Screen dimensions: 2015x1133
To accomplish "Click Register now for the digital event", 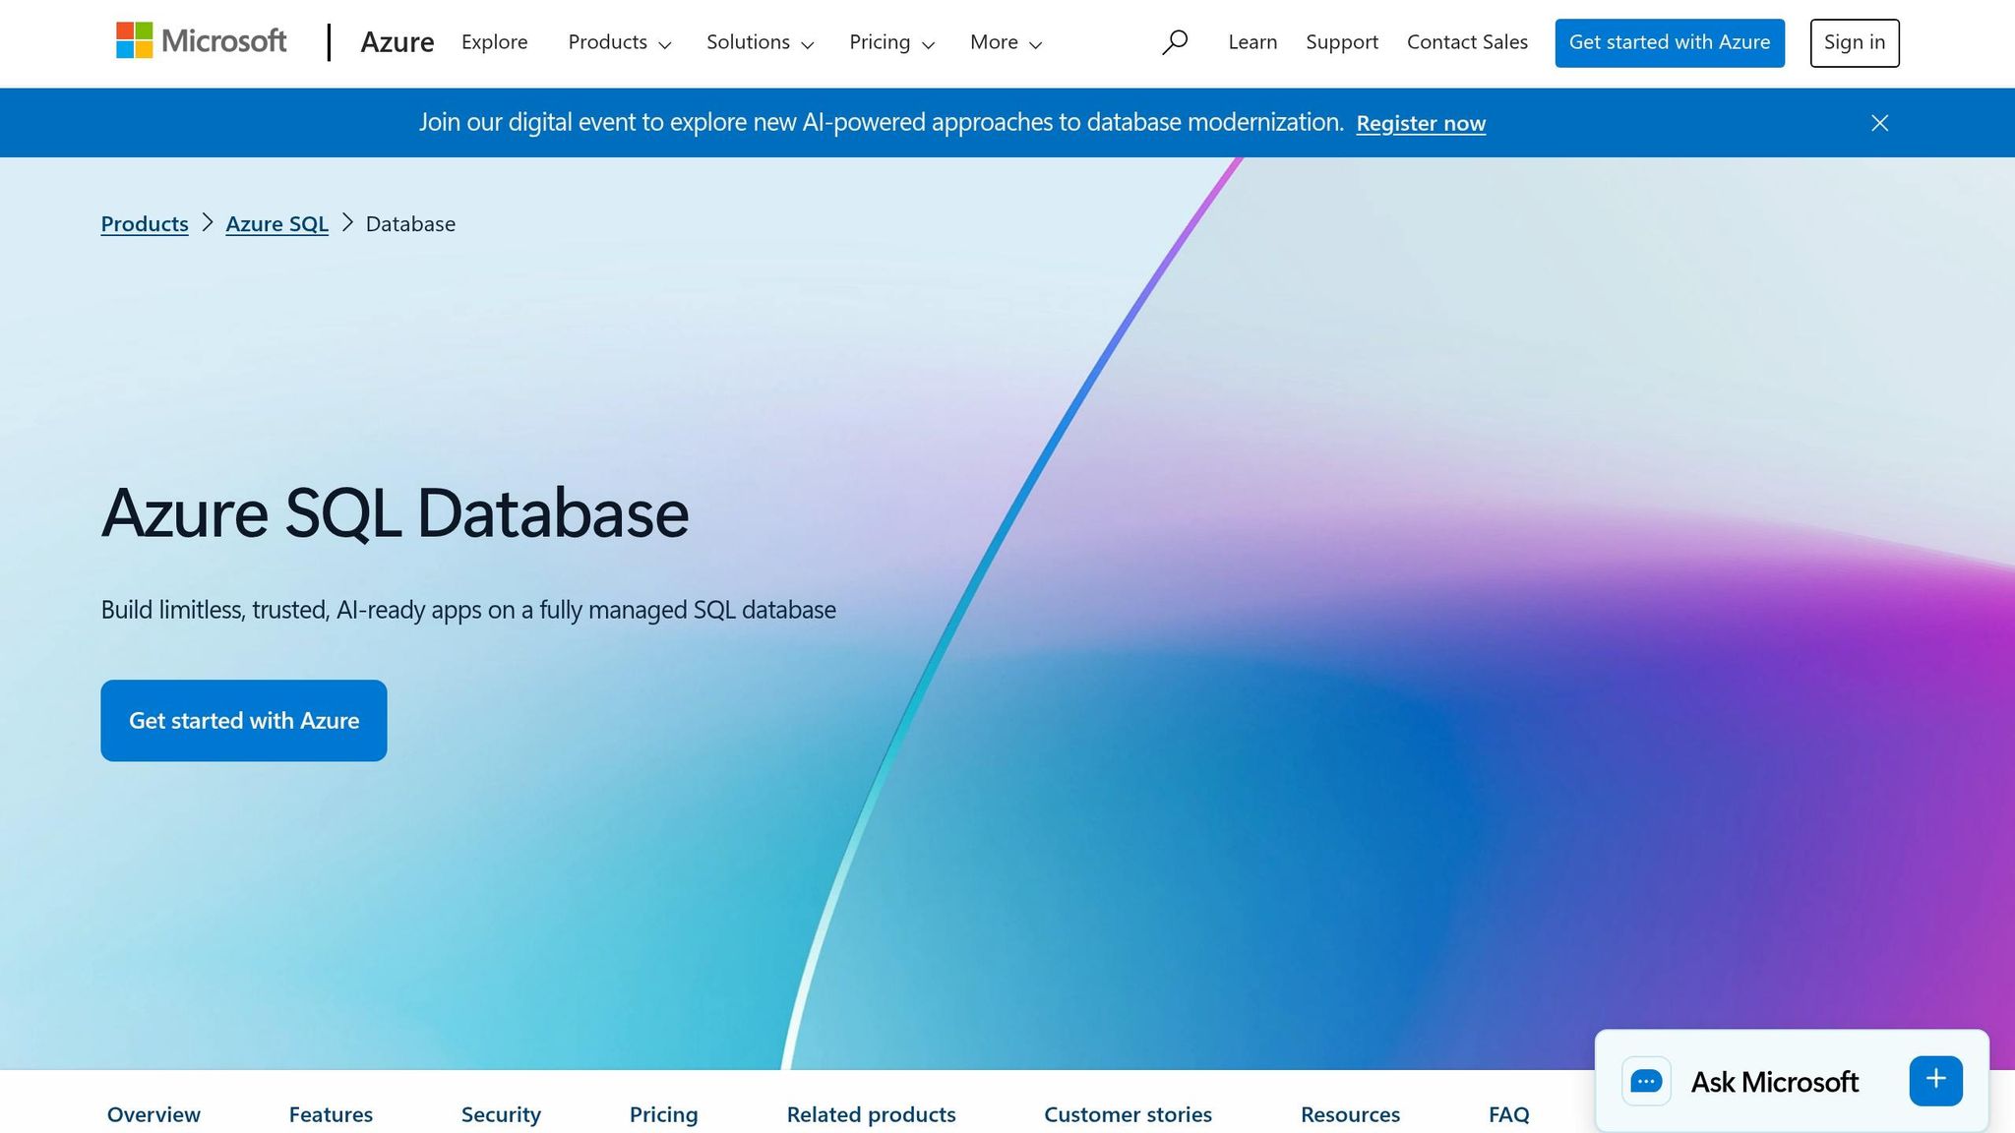I will pyautogui.click(x=1421, y=123).
